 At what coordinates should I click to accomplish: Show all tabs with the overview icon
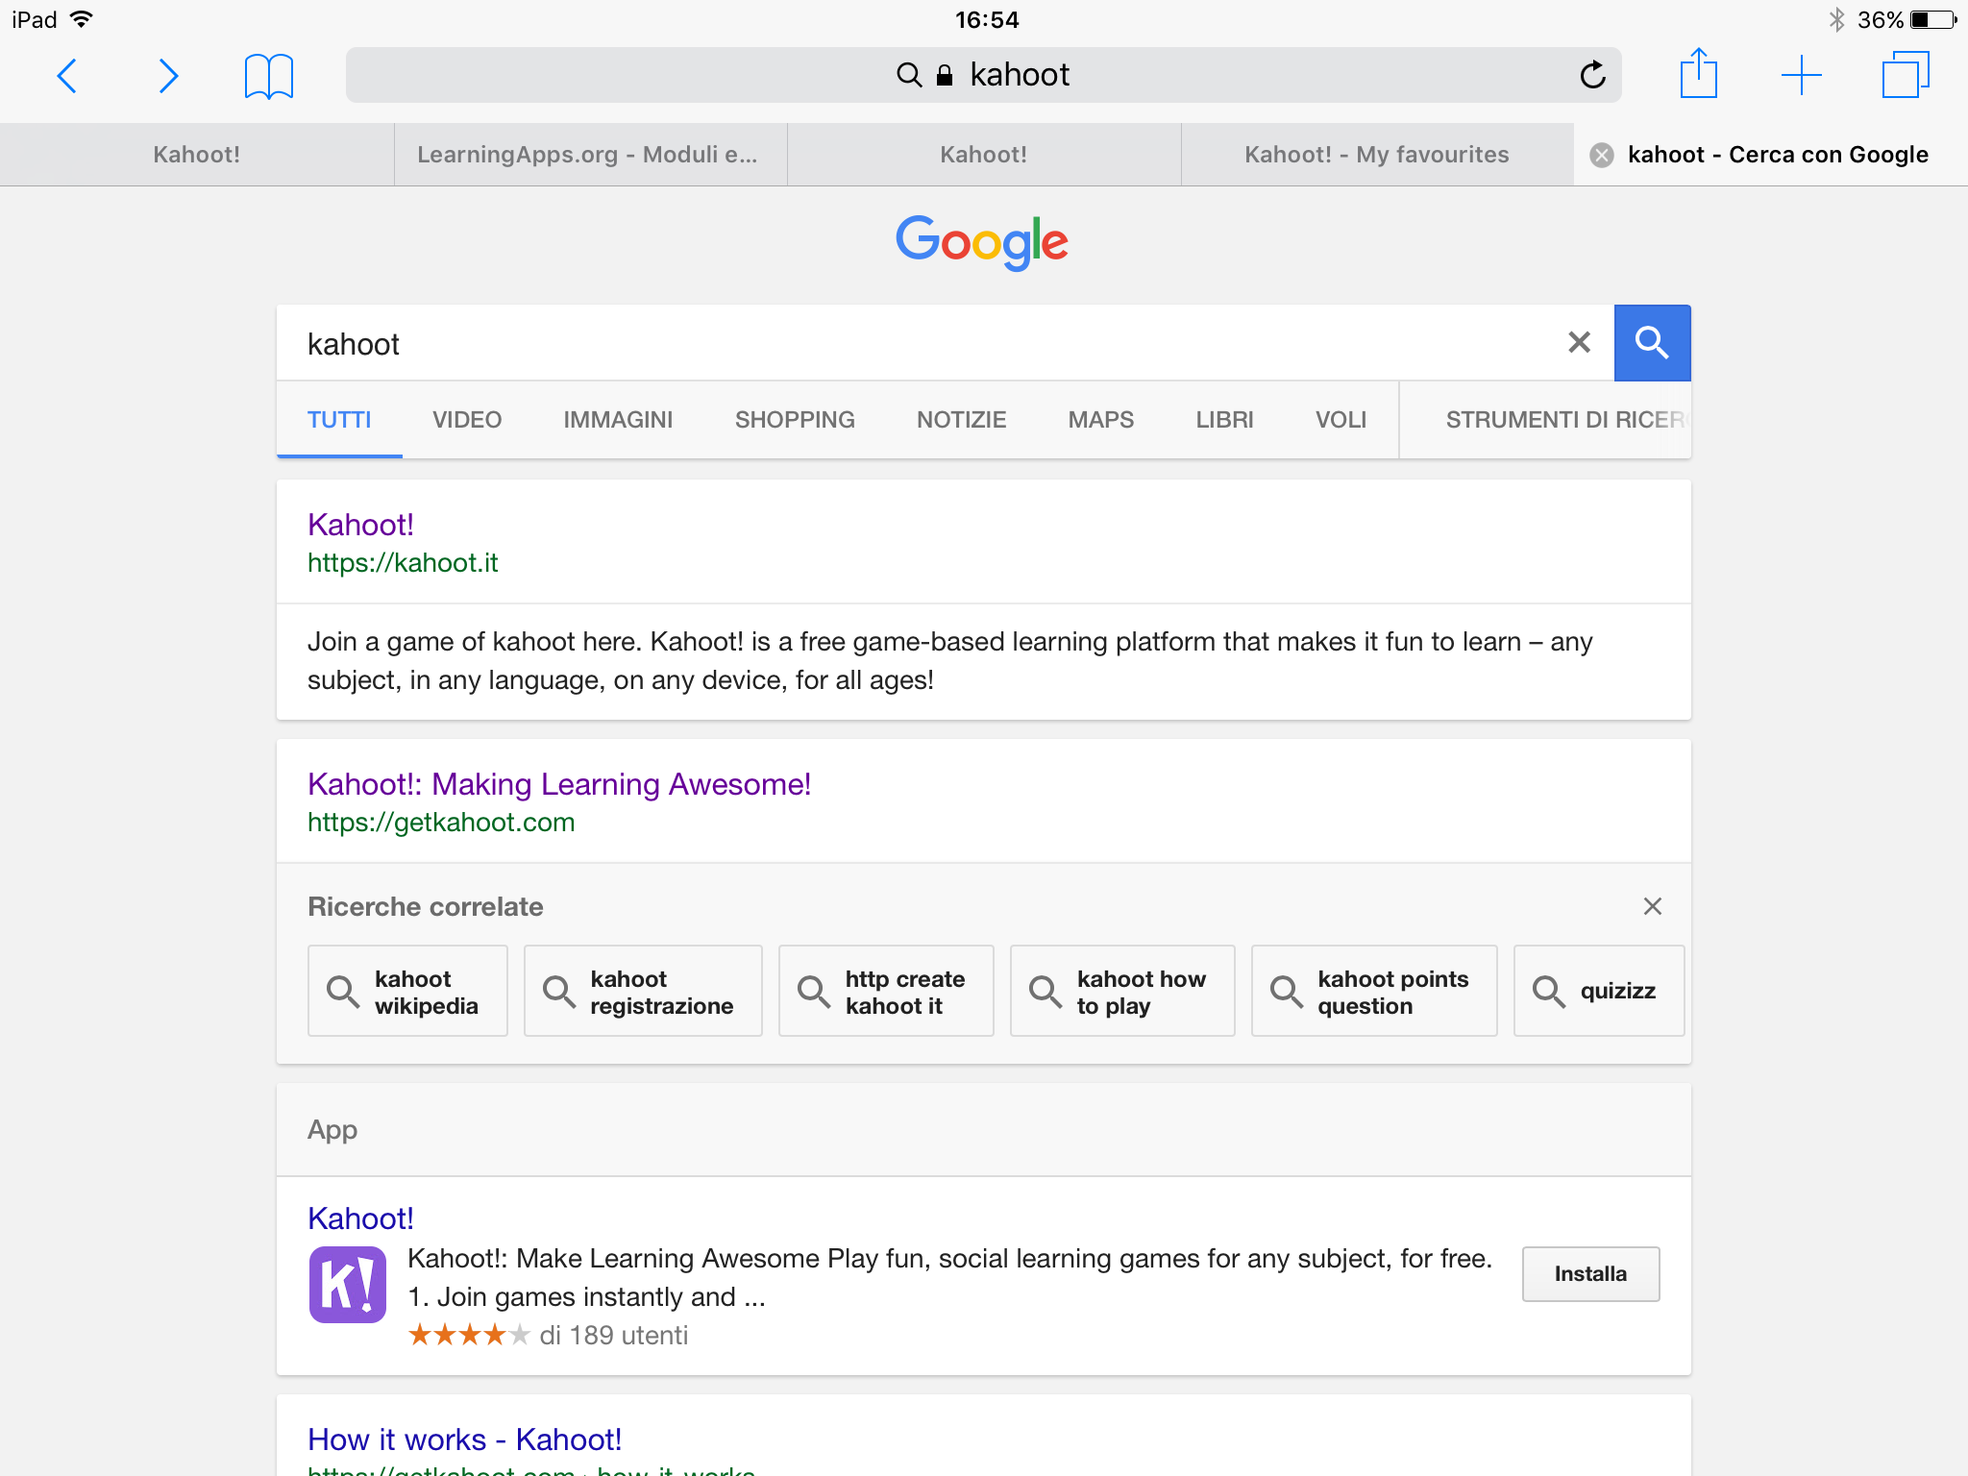point(1905,75)
